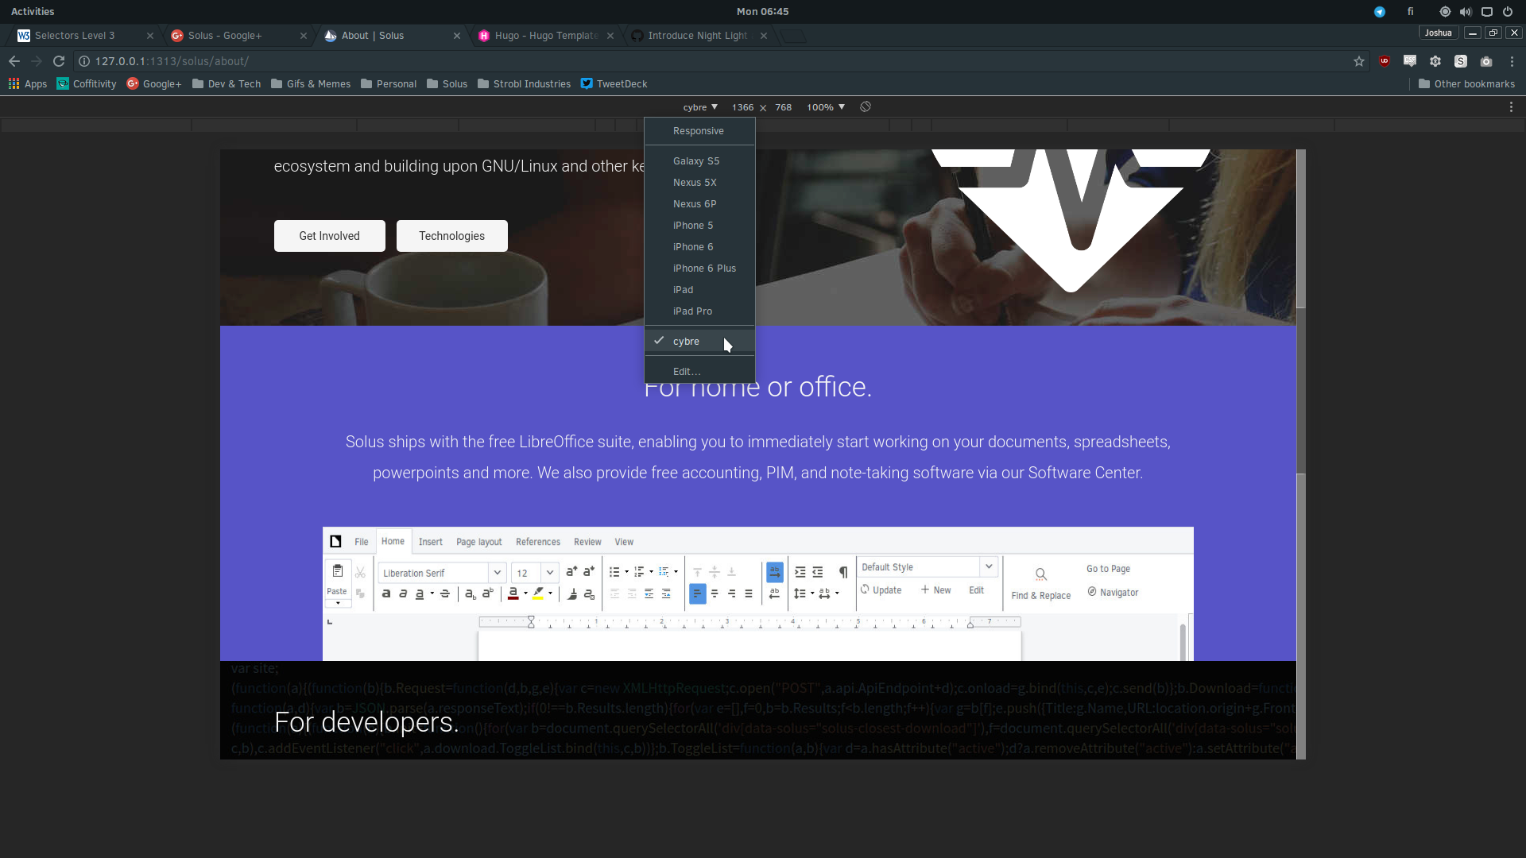Open the device selector dropdown labeled cybre
The image size is (1526, 858).
point(700,106)
